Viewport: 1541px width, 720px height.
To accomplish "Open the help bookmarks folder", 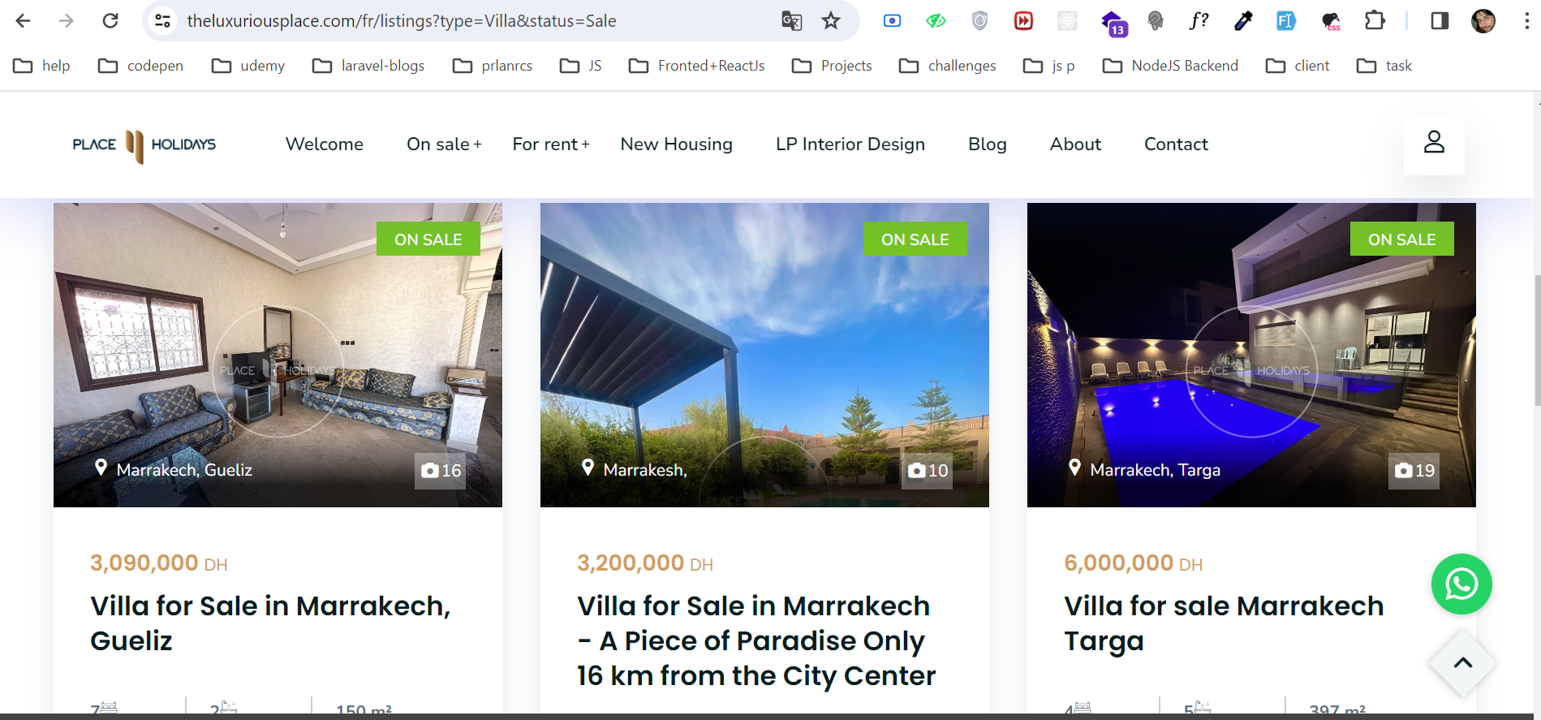I will 42,66.
